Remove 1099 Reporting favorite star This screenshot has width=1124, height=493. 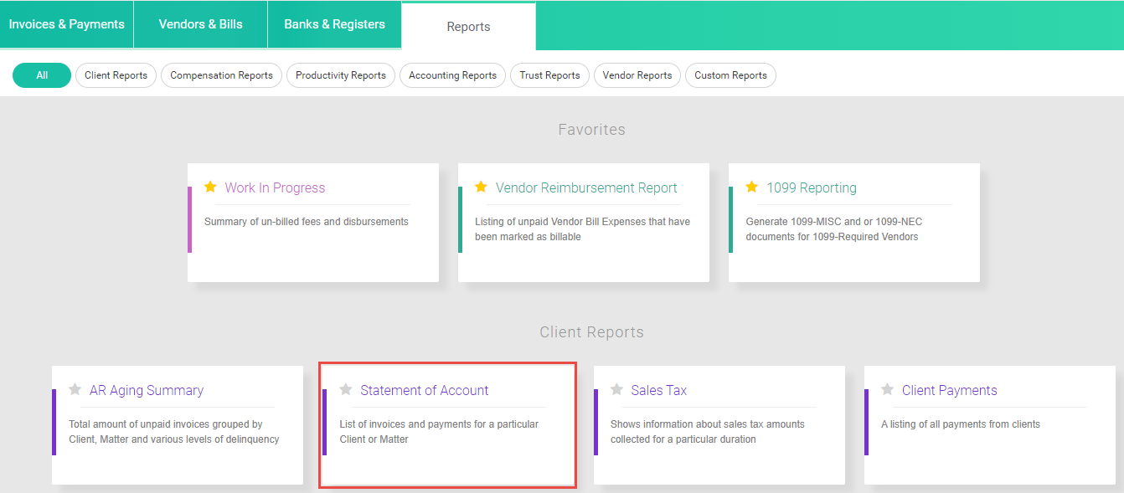752,187
